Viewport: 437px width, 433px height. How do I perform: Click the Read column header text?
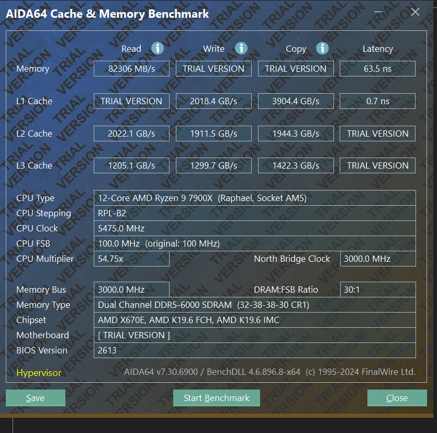pyautogui.click(x=131, y=49)
